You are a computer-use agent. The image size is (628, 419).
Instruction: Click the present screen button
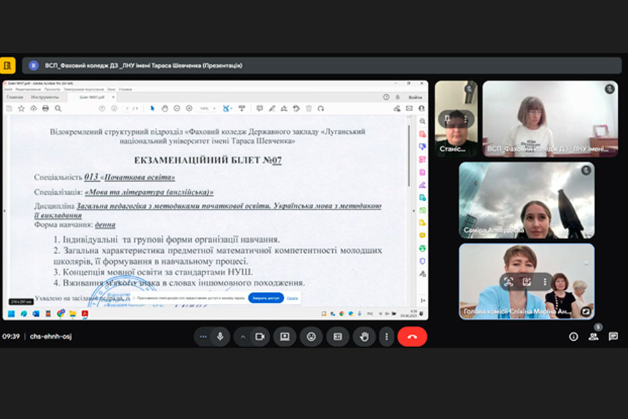[285, 337]
